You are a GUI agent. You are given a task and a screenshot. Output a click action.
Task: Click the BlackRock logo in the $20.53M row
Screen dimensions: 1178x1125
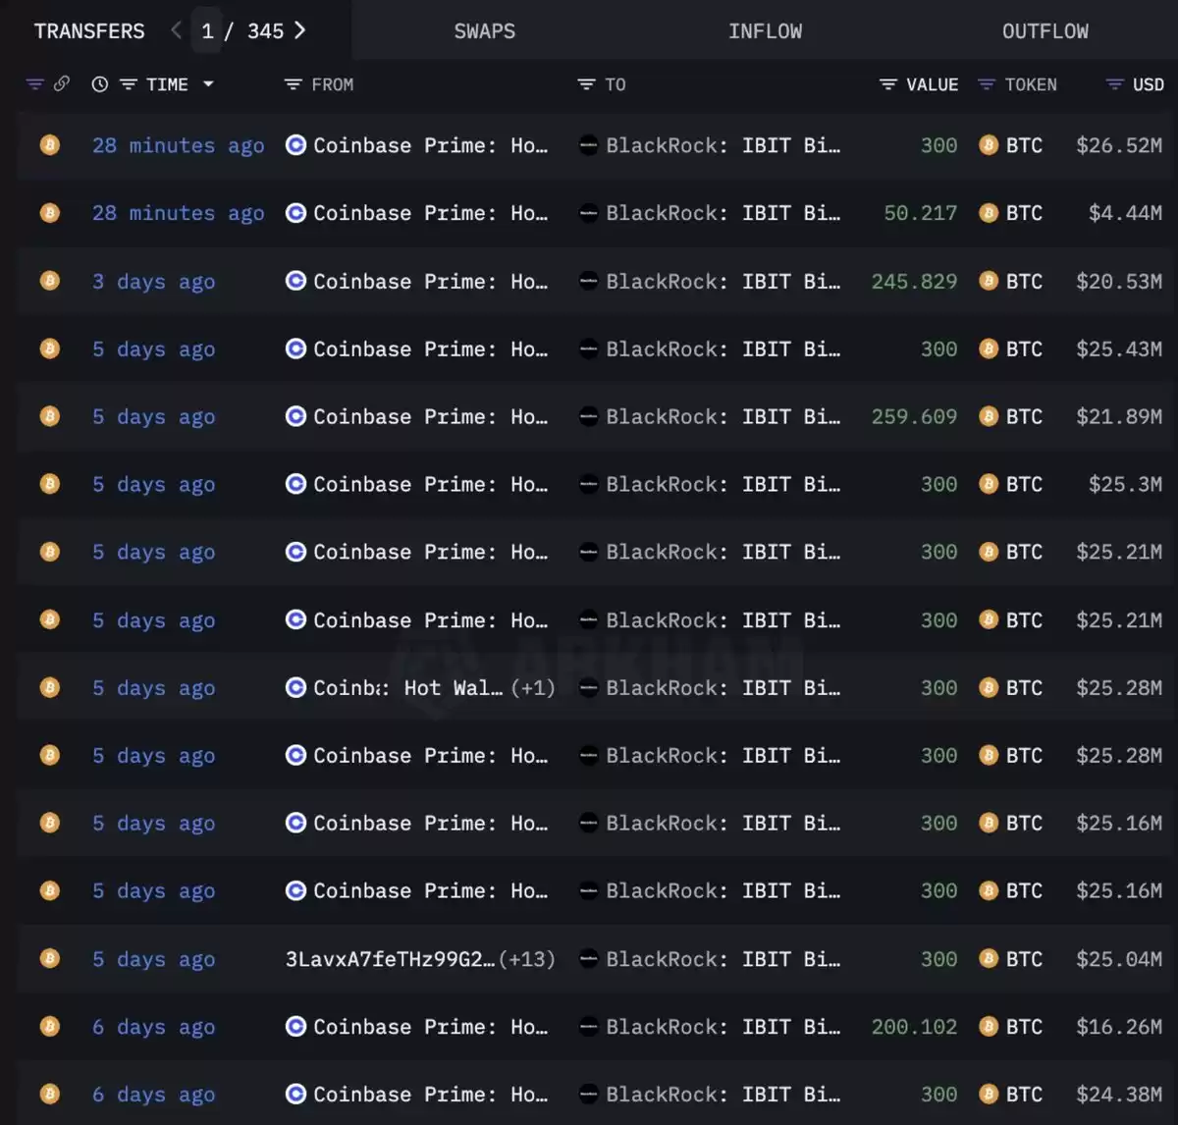point(589,282)
